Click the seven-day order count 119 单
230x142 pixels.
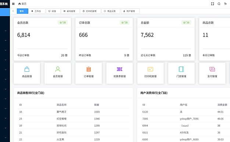(x=187, y=55)
